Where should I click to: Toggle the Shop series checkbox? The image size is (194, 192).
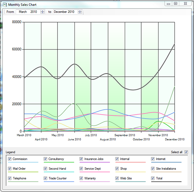click(x=117, y=168)
